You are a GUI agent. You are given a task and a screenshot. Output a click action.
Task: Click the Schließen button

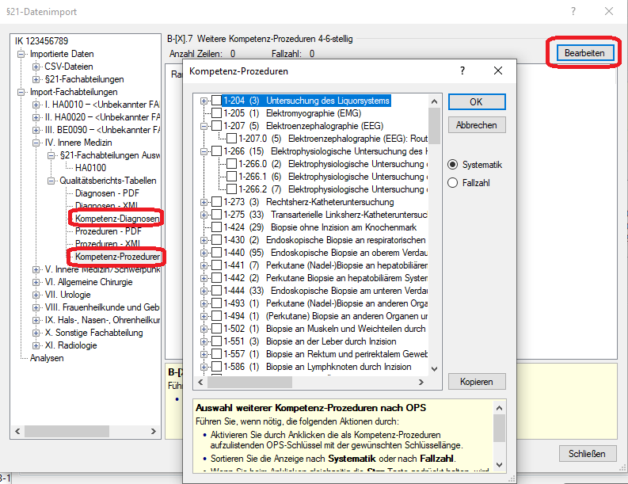pyautogui.click(x=587, y=454)
